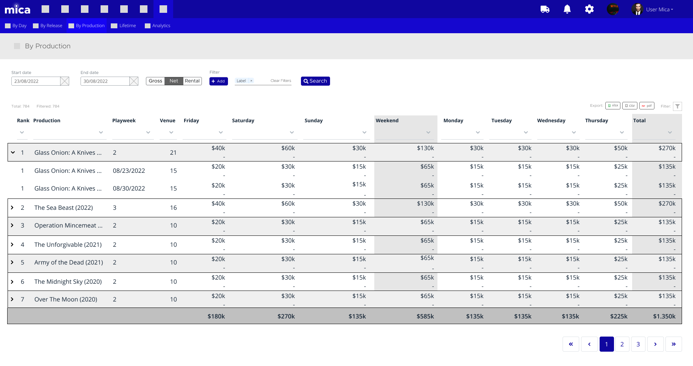Screen dimensions: 693x366
Task: Open Wednesday column filter dropdown
Action: point(574,132)
